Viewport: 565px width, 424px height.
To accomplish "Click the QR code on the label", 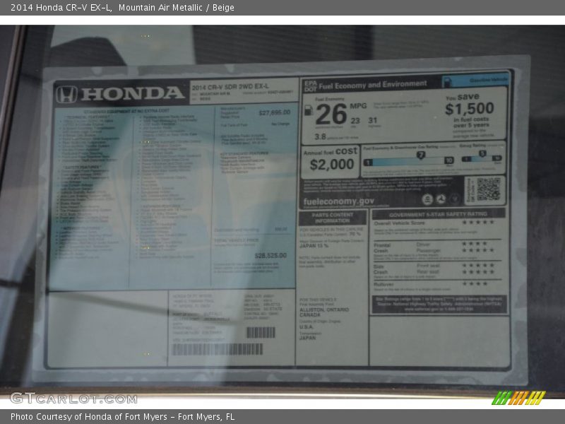I will click(488, 189).
